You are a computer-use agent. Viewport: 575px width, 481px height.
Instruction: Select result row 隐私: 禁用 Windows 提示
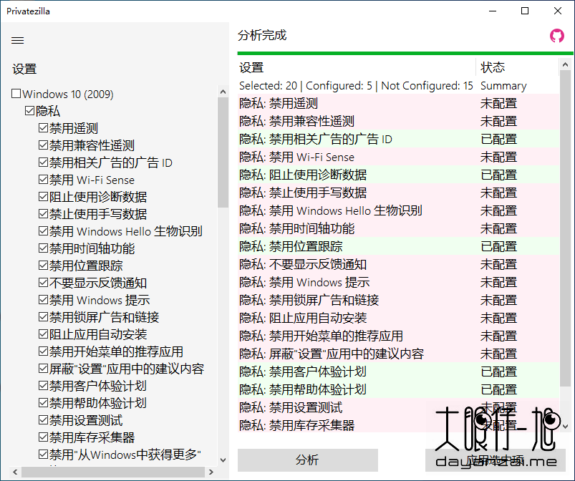(398, 282)
